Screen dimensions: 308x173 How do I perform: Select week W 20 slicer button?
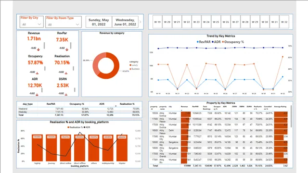pyautogui.click(x=167, y=22)
